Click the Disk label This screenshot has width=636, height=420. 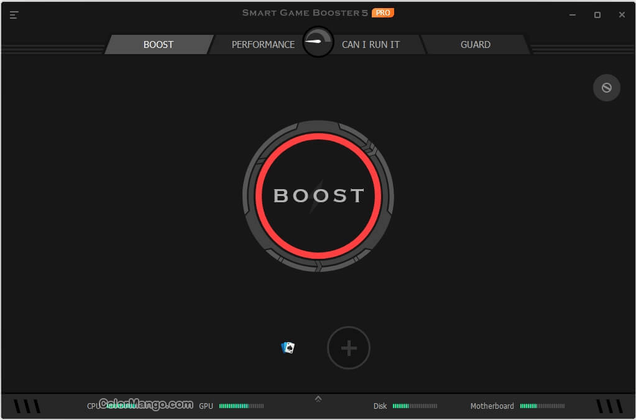pos(380,406)
